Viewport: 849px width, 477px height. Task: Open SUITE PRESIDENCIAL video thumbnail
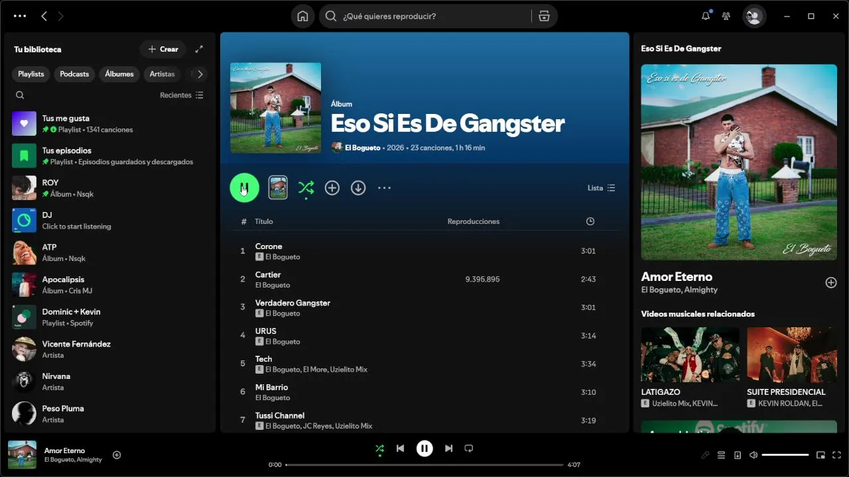coord(792,355)
